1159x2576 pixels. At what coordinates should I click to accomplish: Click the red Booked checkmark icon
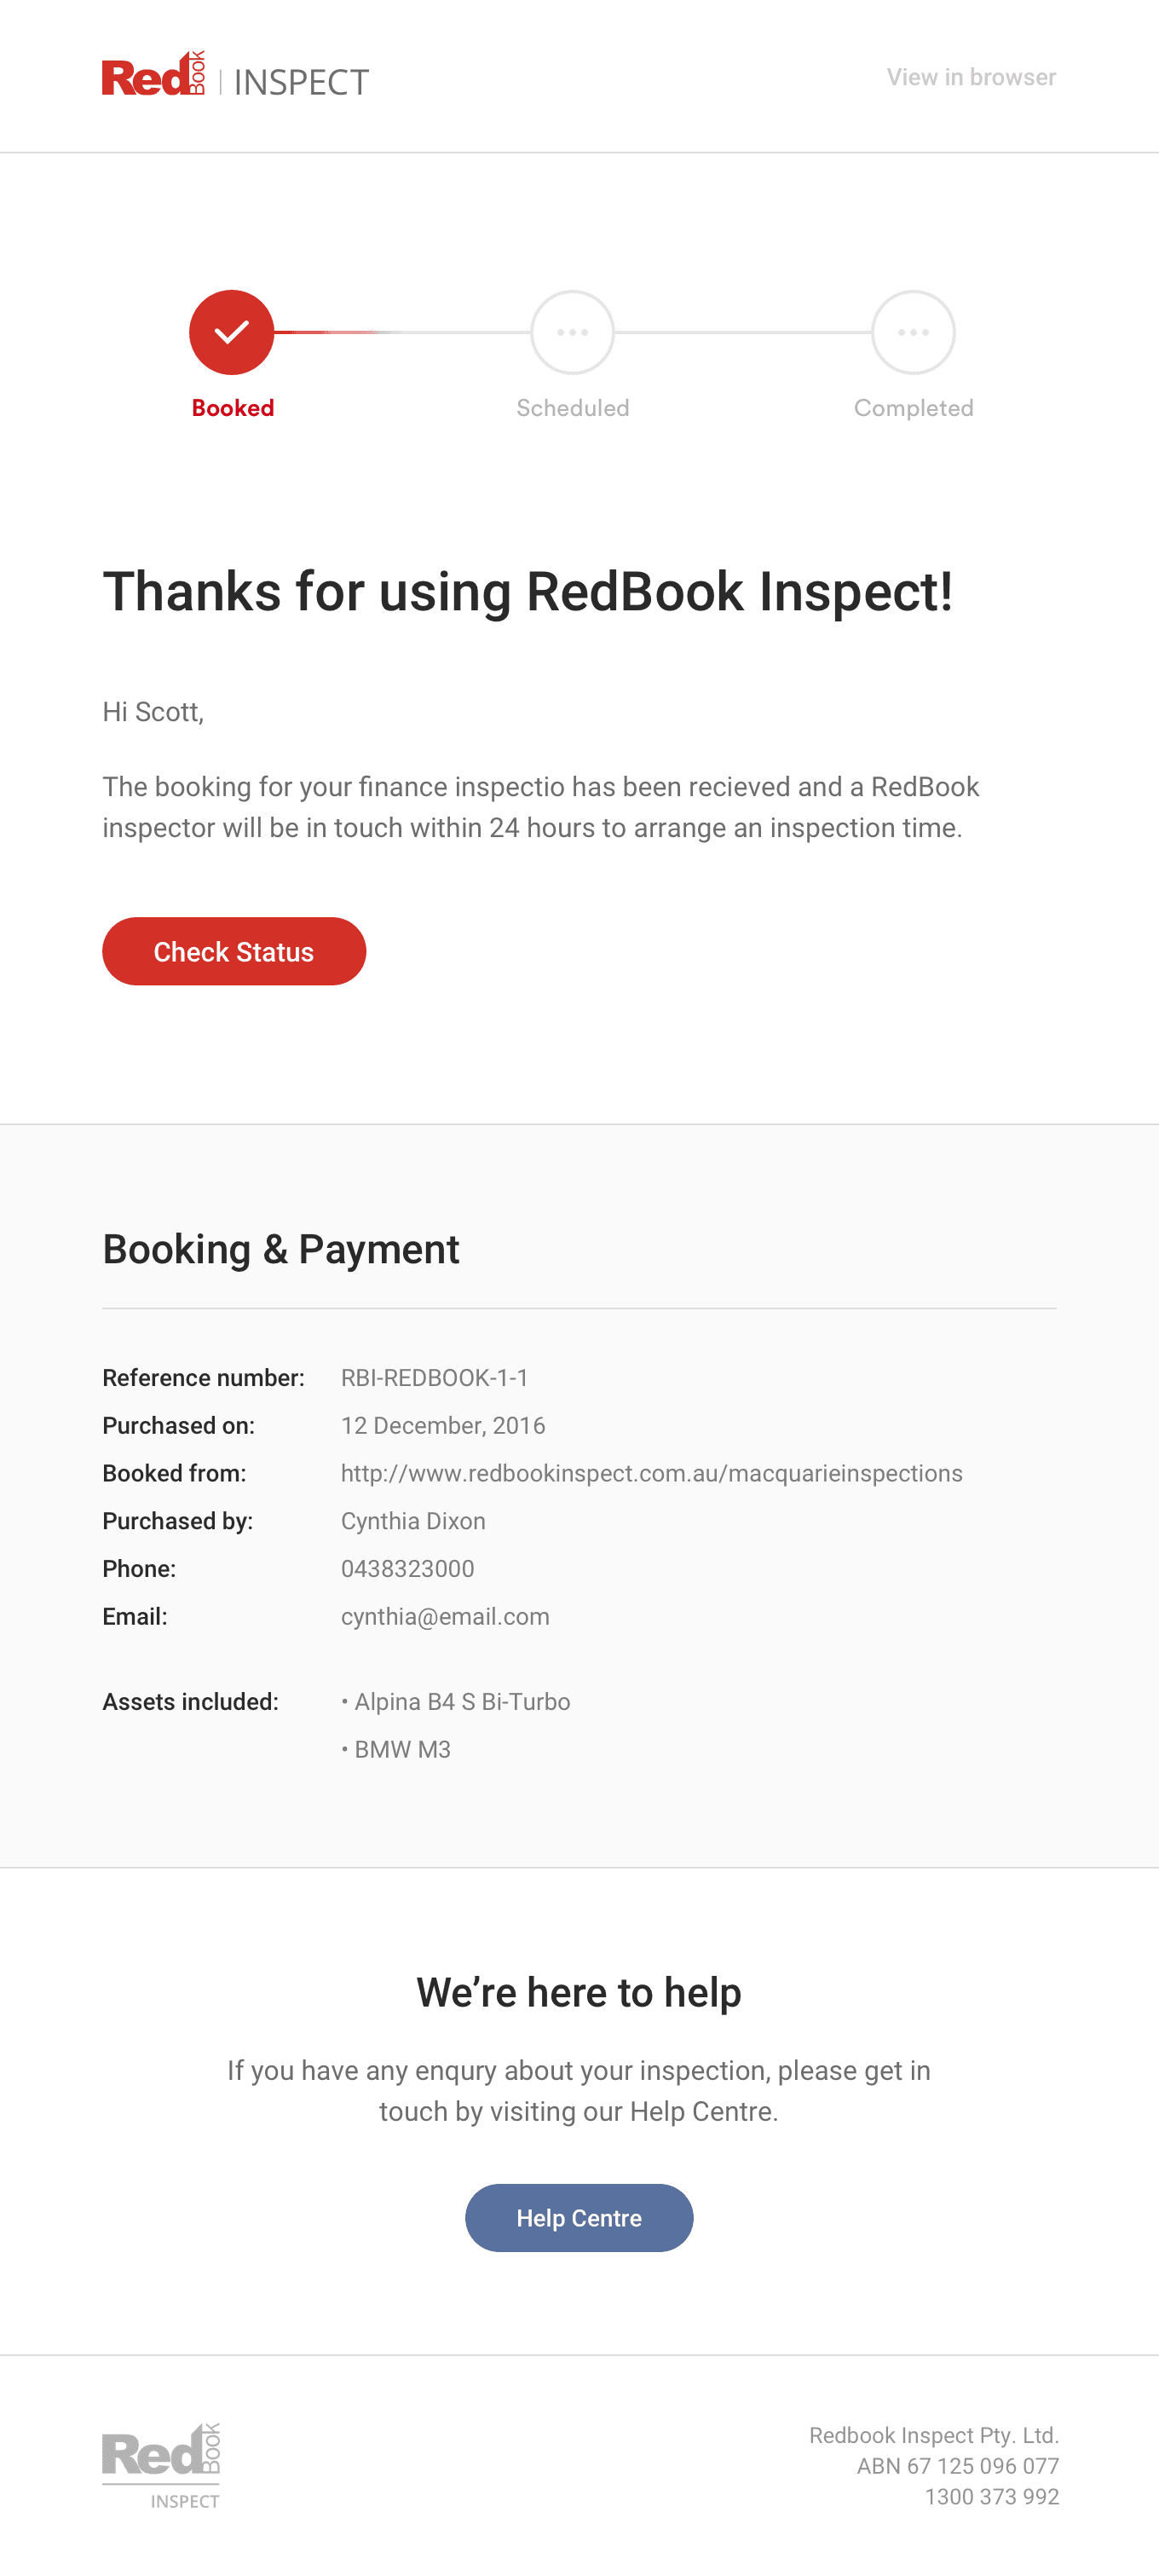pyautogui.click(x=232, y=332)
